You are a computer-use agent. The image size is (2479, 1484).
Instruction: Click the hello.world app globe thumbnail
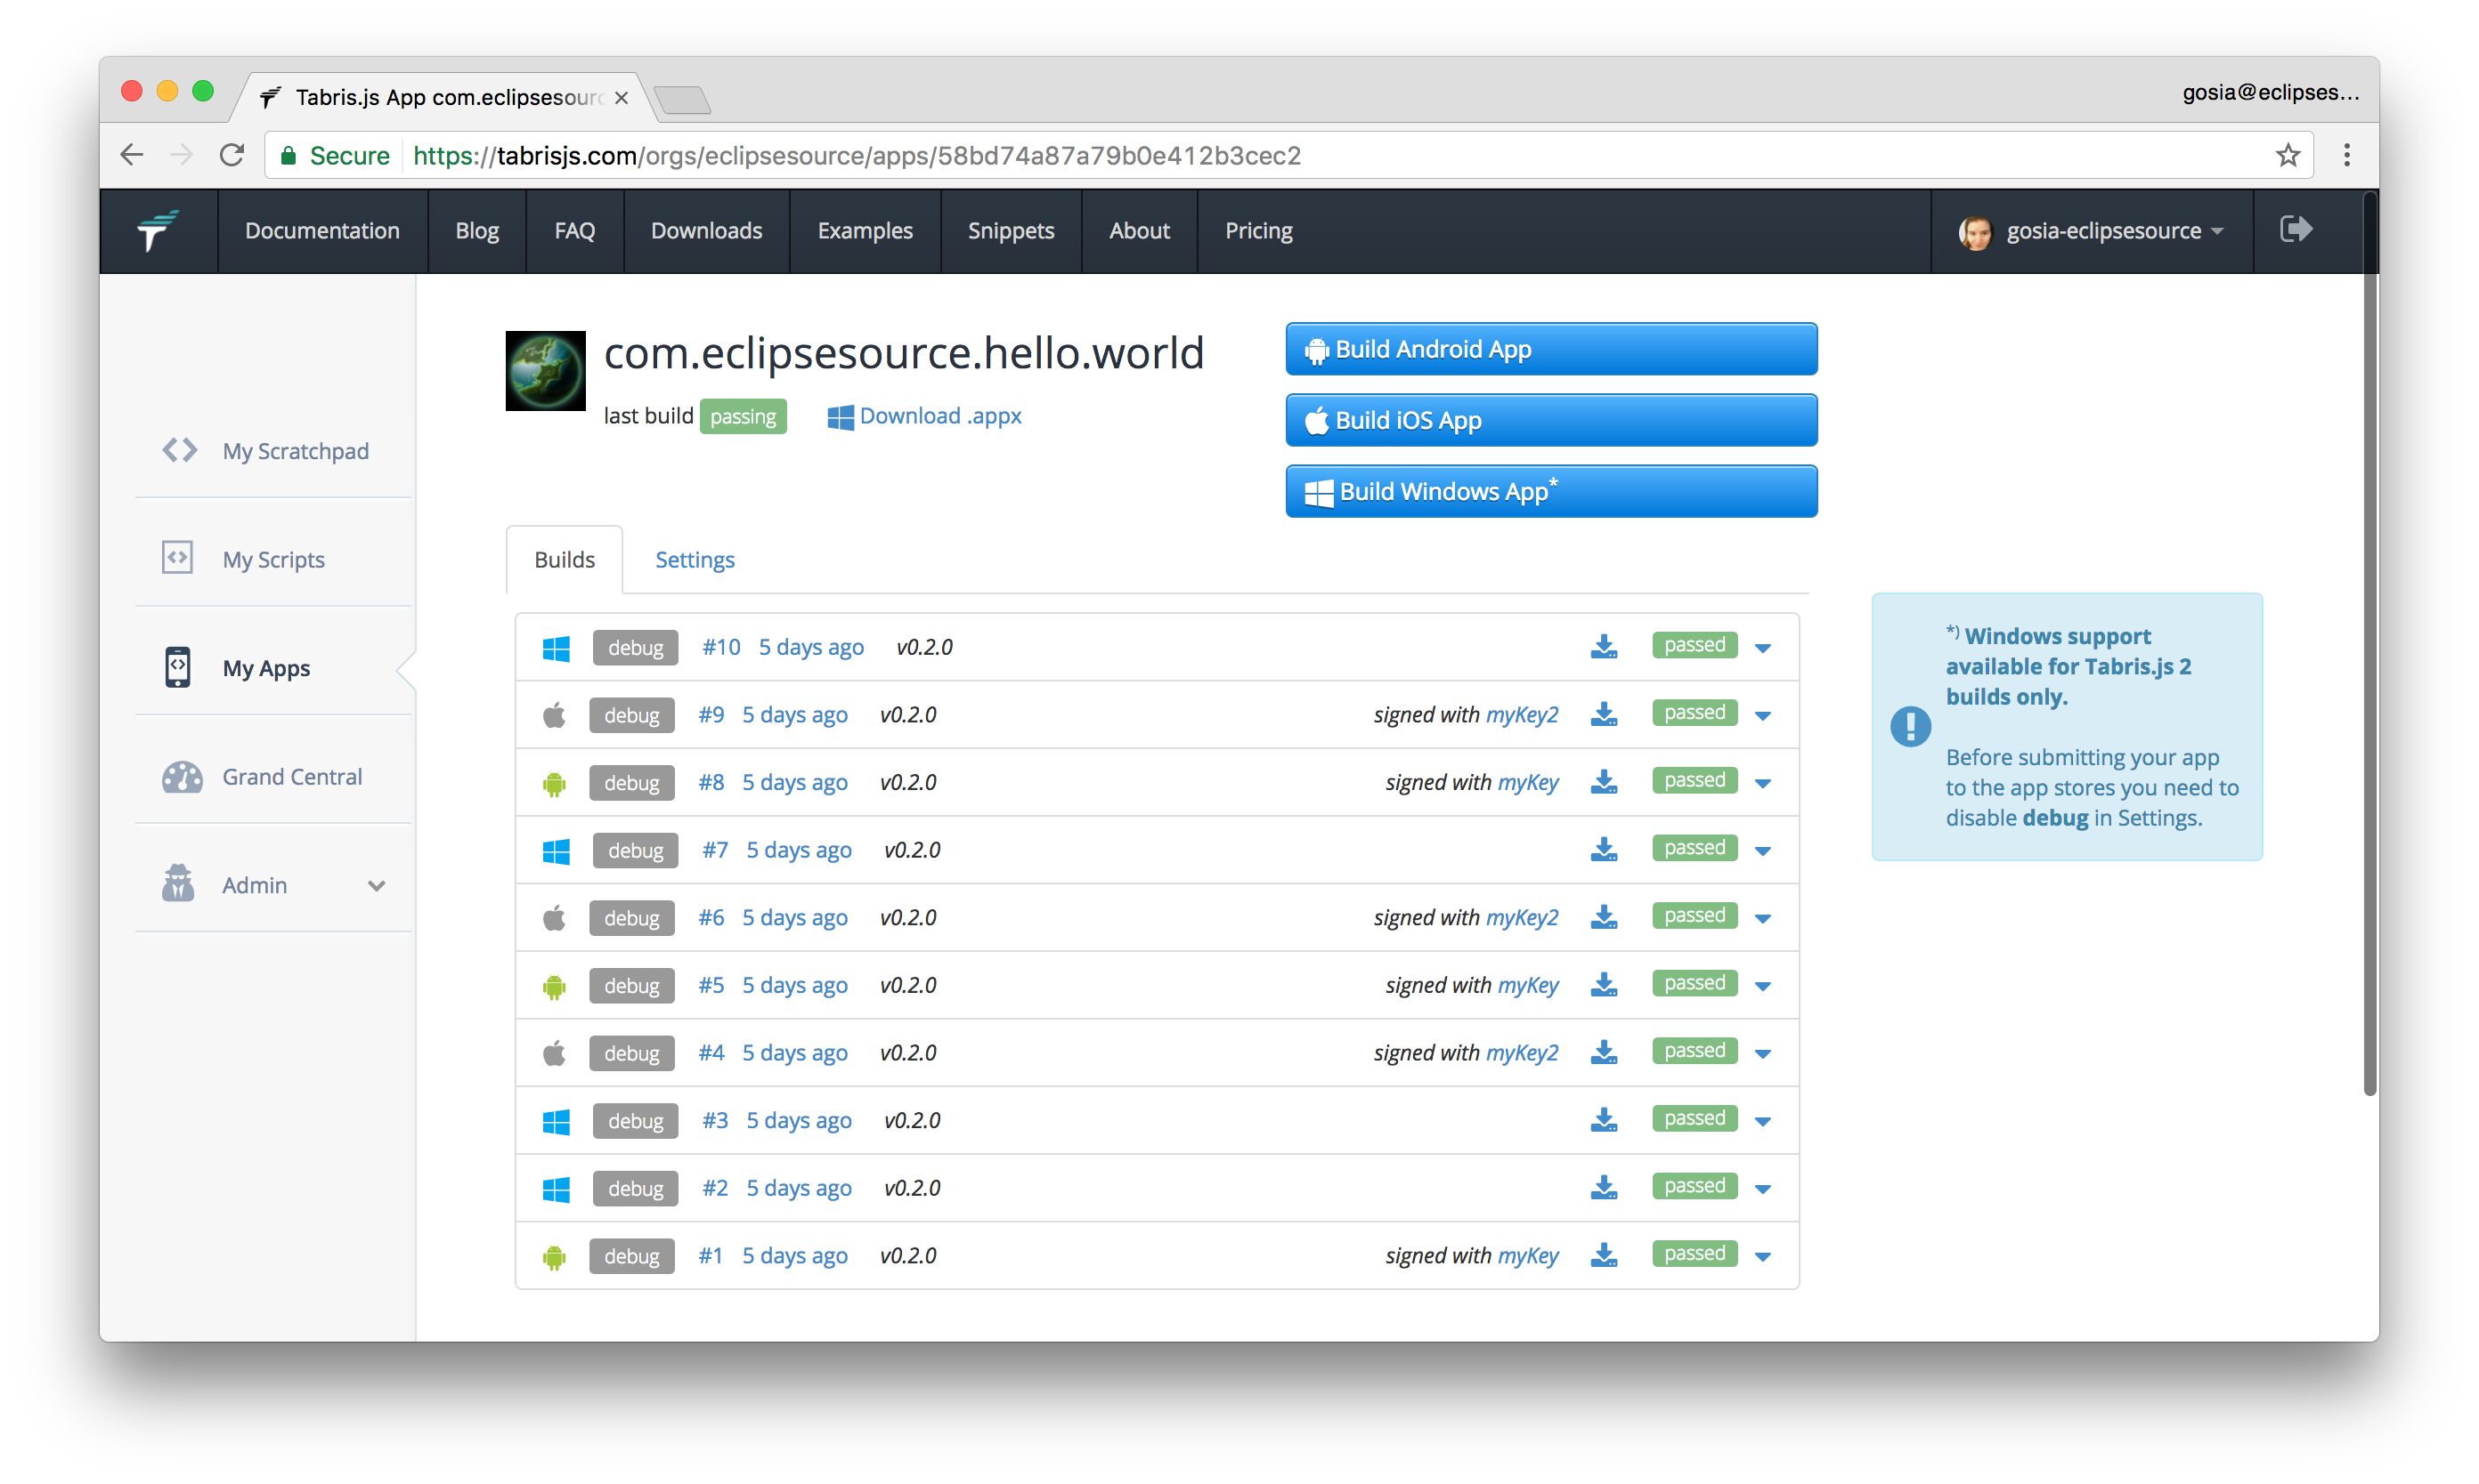pos(546,371)
